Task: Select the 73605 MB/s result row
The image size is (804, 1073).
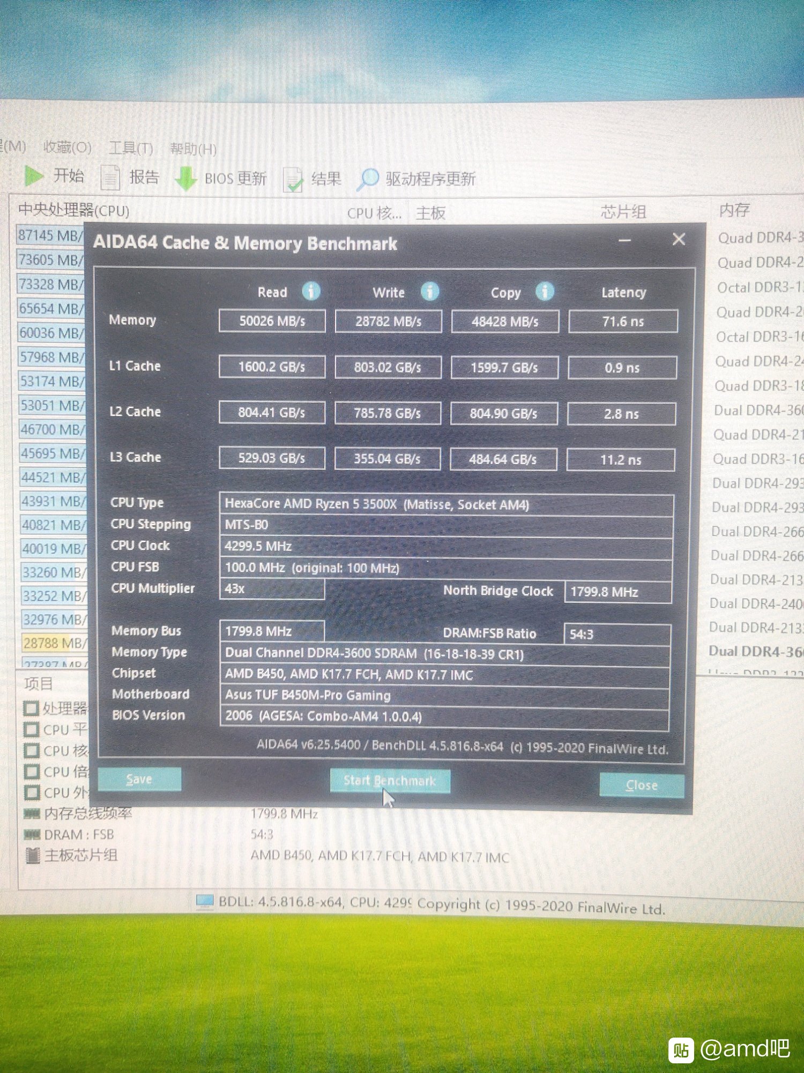Action: (x=51, y=260)
